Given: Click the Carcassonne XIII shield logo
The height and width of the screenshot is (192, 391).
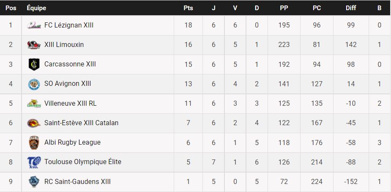Looking at the screenshot, I should point(34,64).
